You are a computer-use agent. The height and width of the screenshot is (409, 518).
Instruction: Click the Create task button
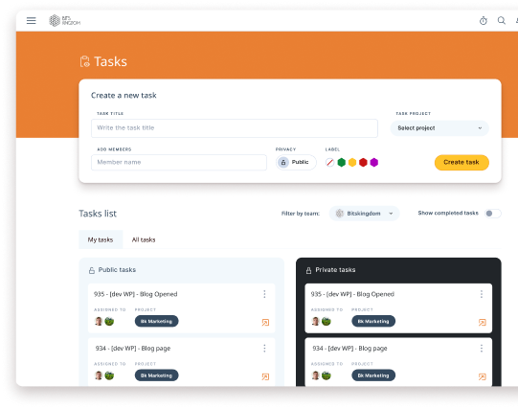click(462, 162)
